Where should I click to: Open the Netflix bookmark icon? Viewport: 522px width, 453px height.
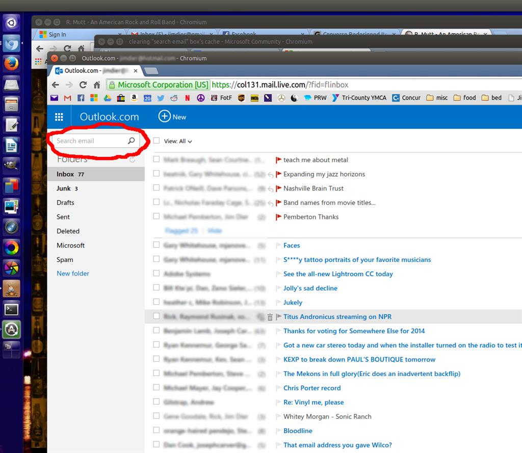click(188, 98)
